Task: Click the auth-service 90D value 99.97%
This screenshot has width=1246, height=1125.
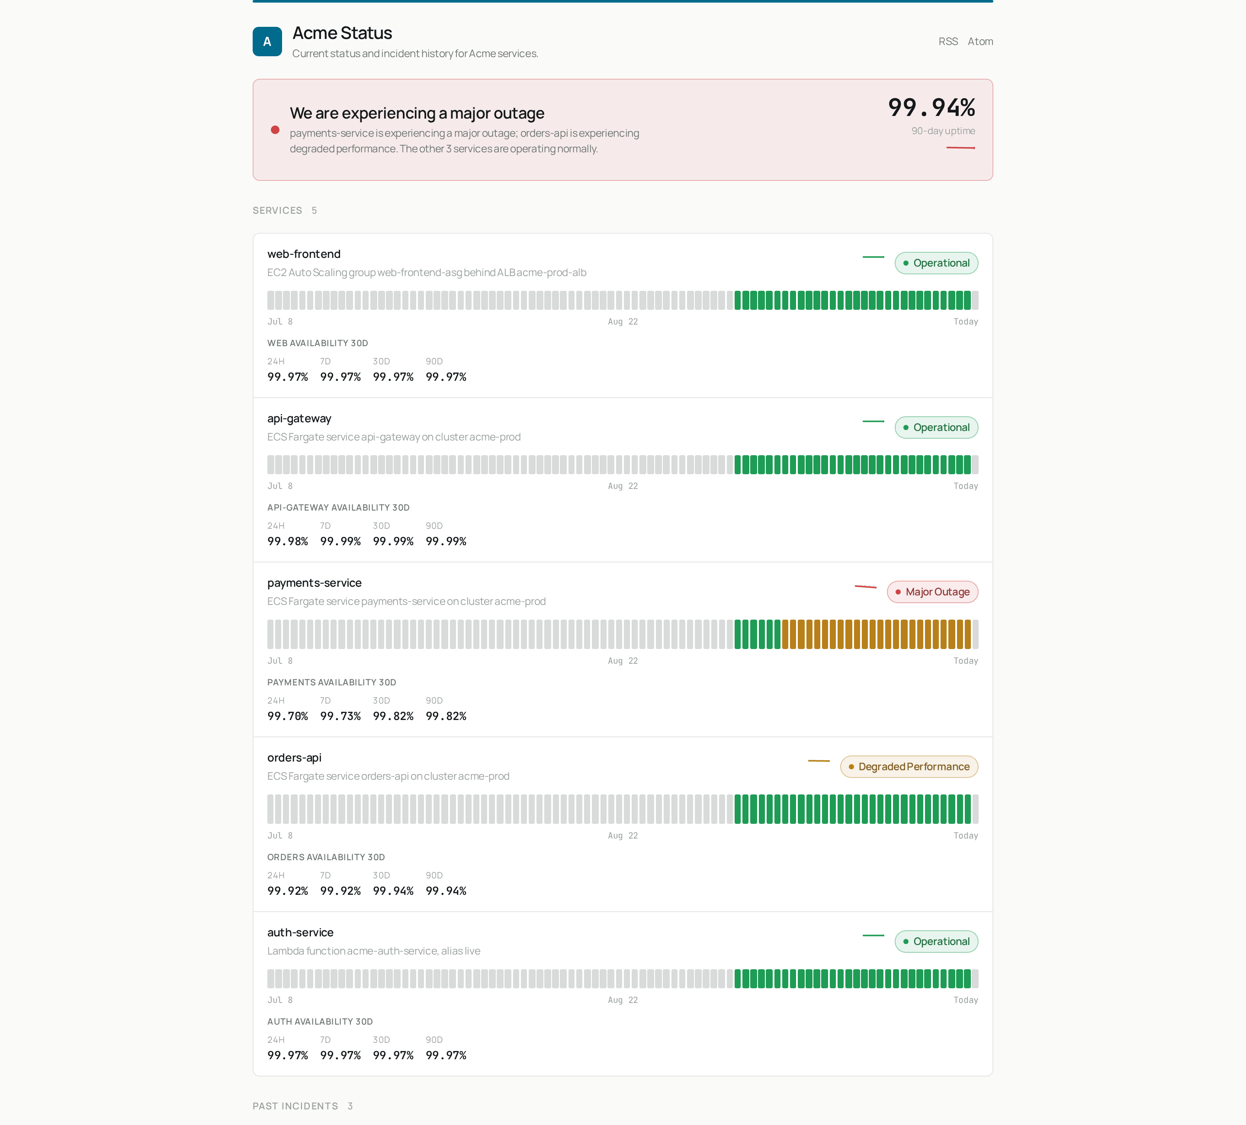Action: click(446, 1056)
